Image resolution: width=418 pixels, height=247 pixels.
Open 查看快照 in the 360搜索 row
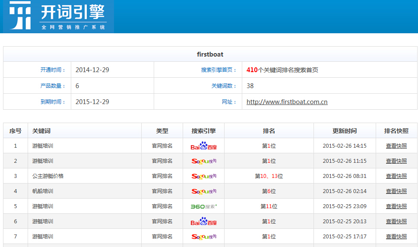[396, 206]
